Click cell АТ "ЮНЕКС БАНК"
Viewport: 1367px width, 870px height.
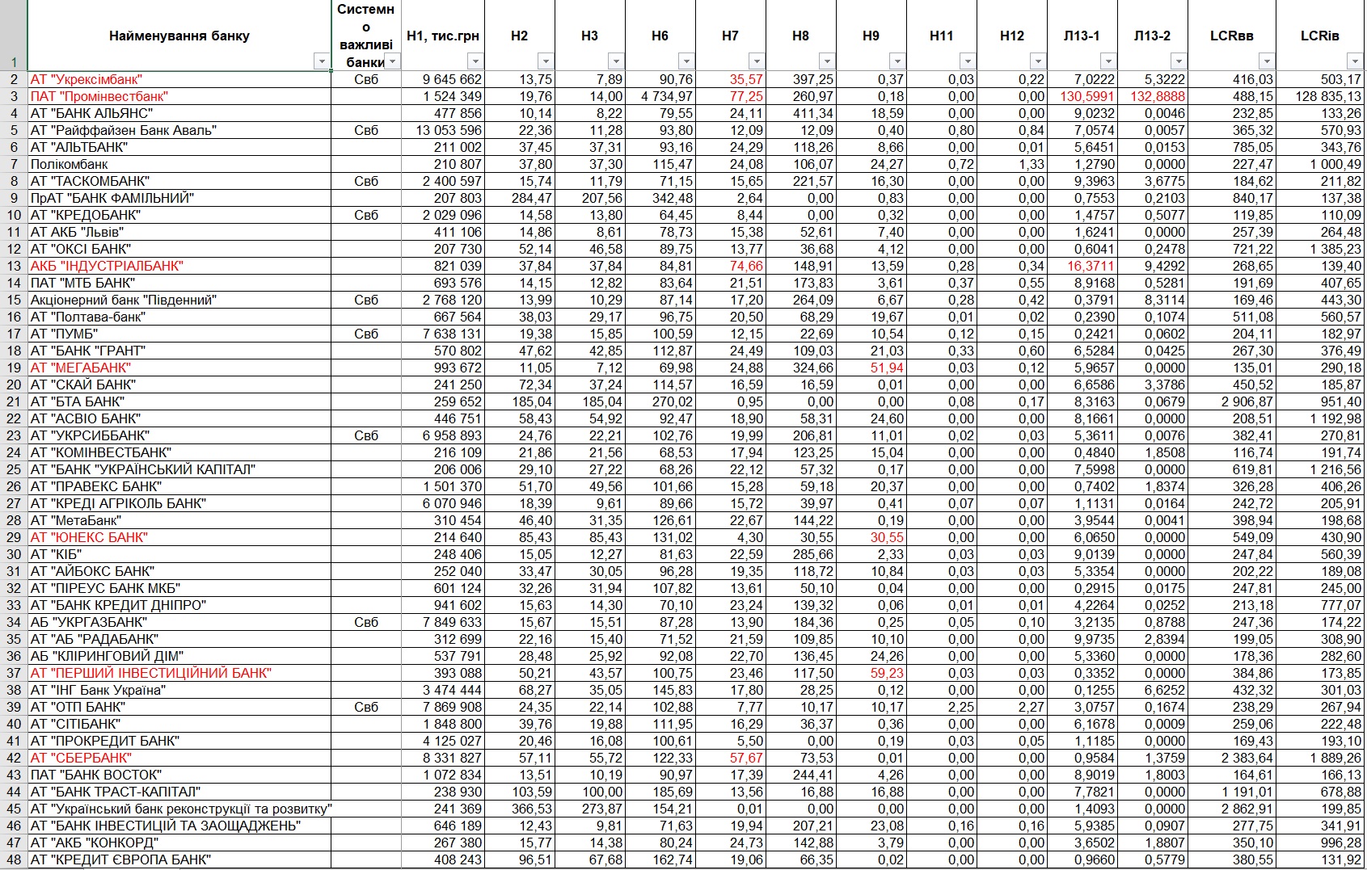[x=179, y=537]
